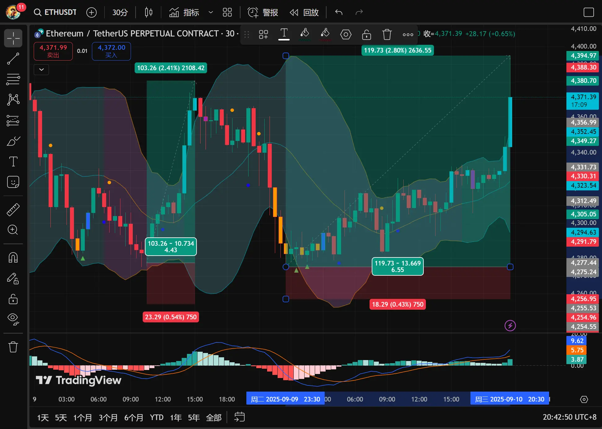This screenshot has width=602, height=429.
Task: Open the Fibonacci retracement tools
Action: point(13,79)
